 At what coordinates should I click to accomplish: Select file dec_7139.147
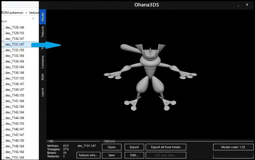point(15,90)
